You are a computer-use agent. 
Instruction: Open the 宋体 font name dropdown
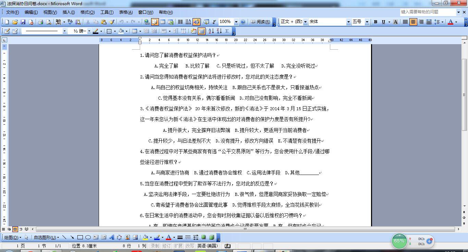coord(348,22)
